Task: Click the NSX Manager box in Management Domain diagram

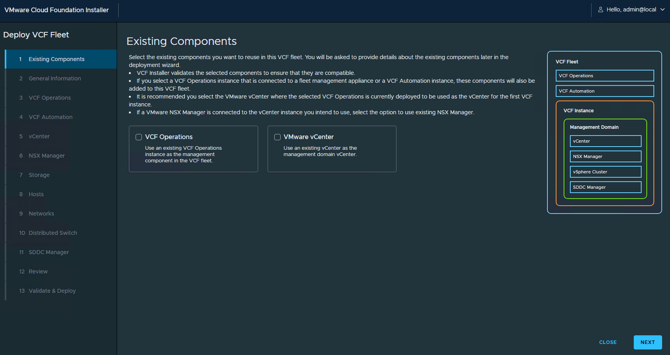Action: [x=605, y=156]
